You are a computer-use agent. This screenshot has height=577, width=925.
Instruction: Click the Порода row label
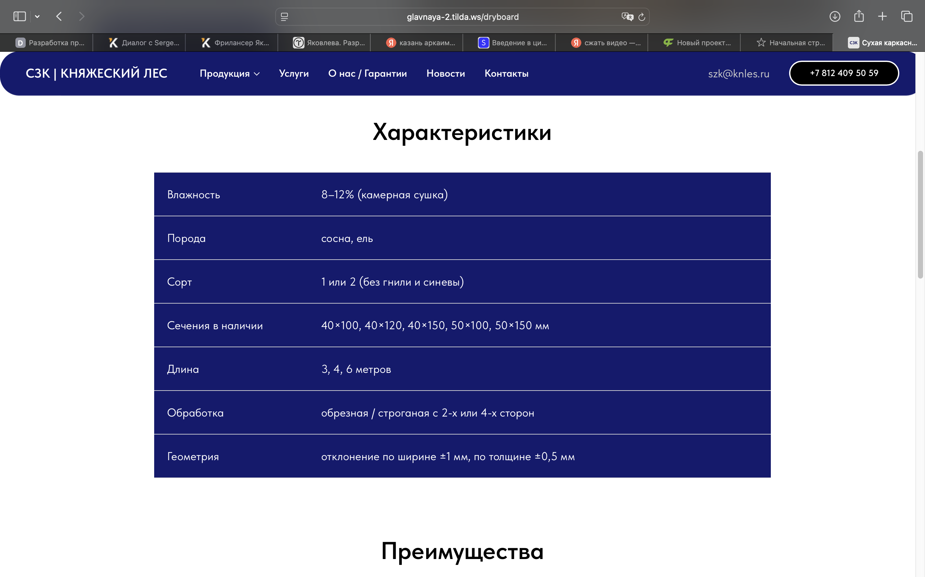[186, 238]
